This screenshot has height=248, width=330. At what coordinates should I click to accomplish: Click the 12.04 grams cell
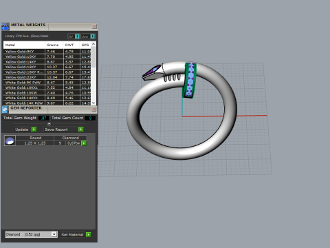click(x=54, y=77)
